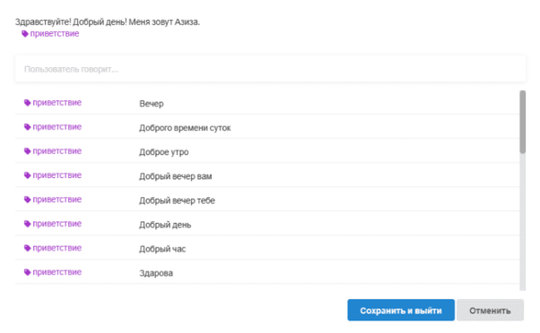The height and width of the screenshot is (333, 540).
Task: Select the phrase 'Здарова'
Action: tap(156, 273)
